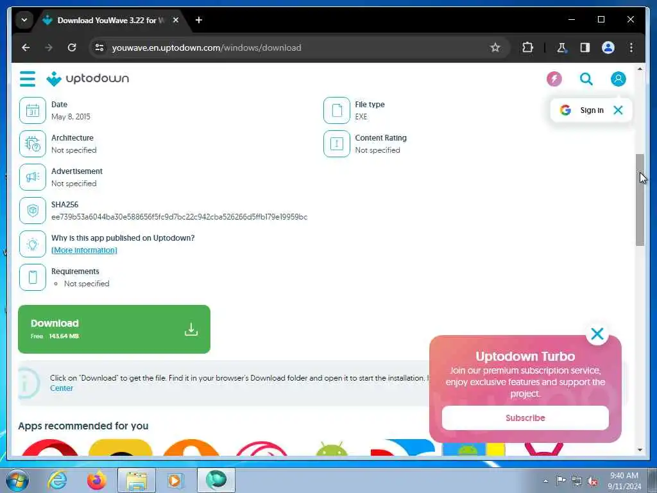
Task: Click the Content Rating icon
Action: tap(336, 144)
